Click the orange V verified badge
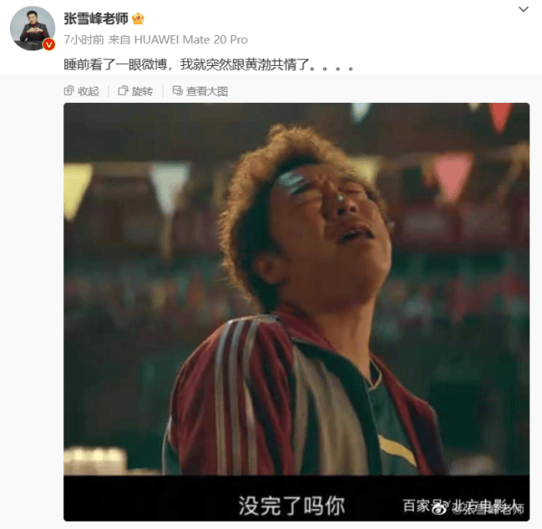 [49, 44]
